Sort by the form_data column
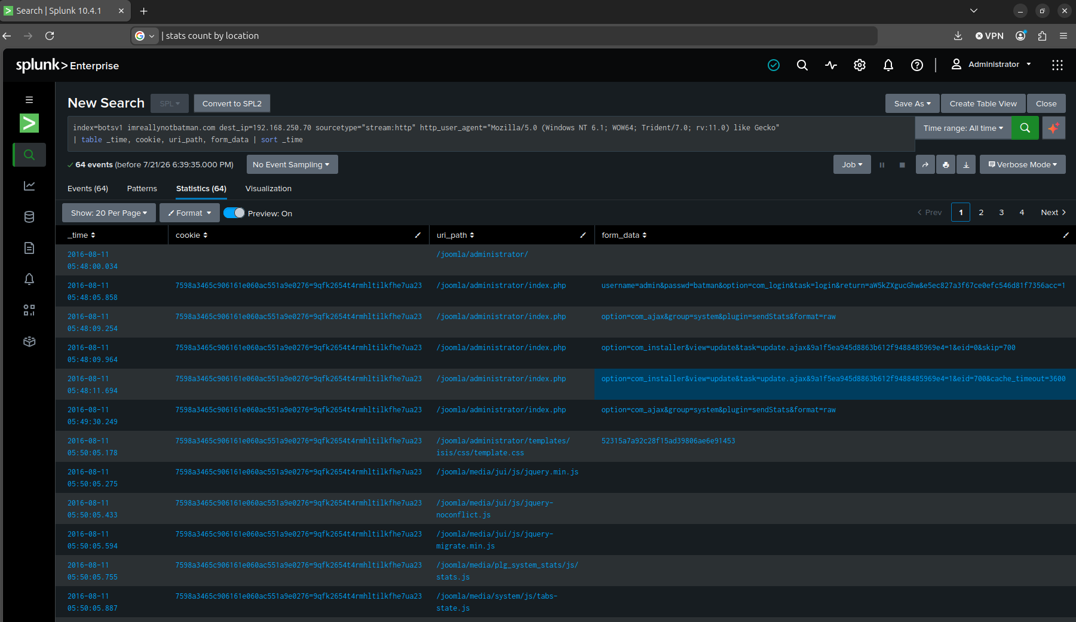1076x622 pixels. (624, 235)
